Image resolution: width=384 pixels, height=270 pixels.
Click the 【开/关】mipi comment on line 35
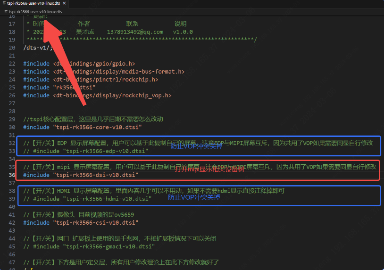[x=200, y=167]
